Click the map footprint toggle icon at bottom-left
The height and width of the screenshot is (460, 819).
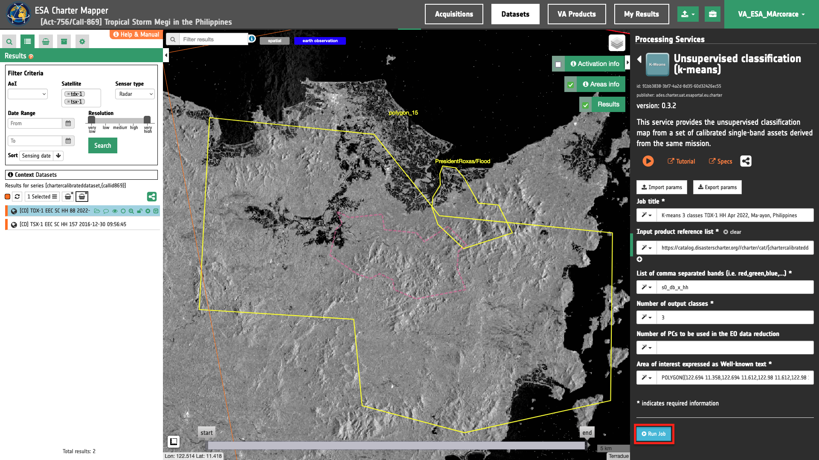(174, 442)
